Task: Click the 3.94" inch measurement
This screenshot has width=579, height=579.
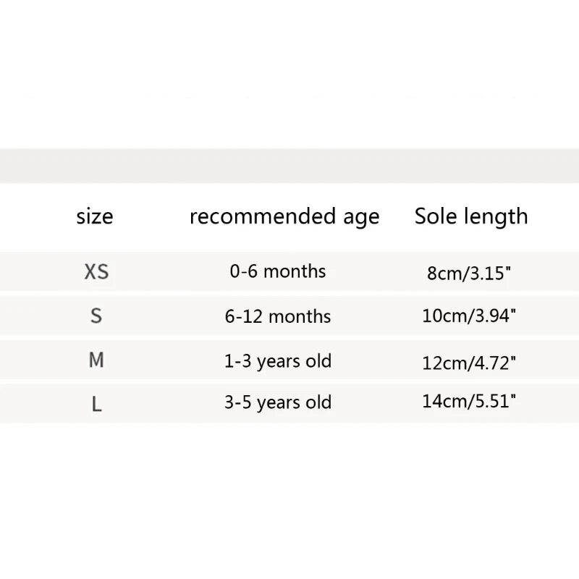Action: point(492,316)
